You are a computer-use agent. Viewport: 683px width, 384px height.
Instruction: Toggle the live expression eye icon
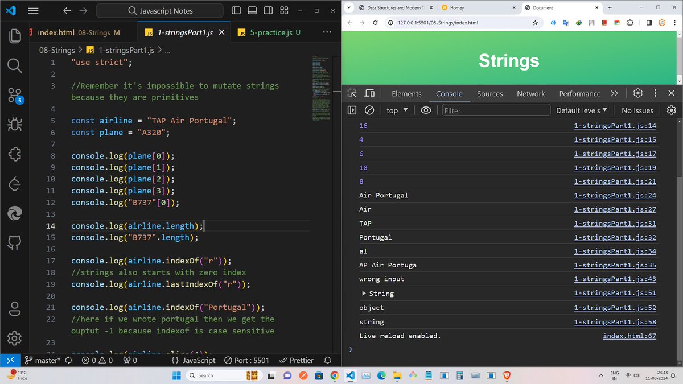[426, 110]
